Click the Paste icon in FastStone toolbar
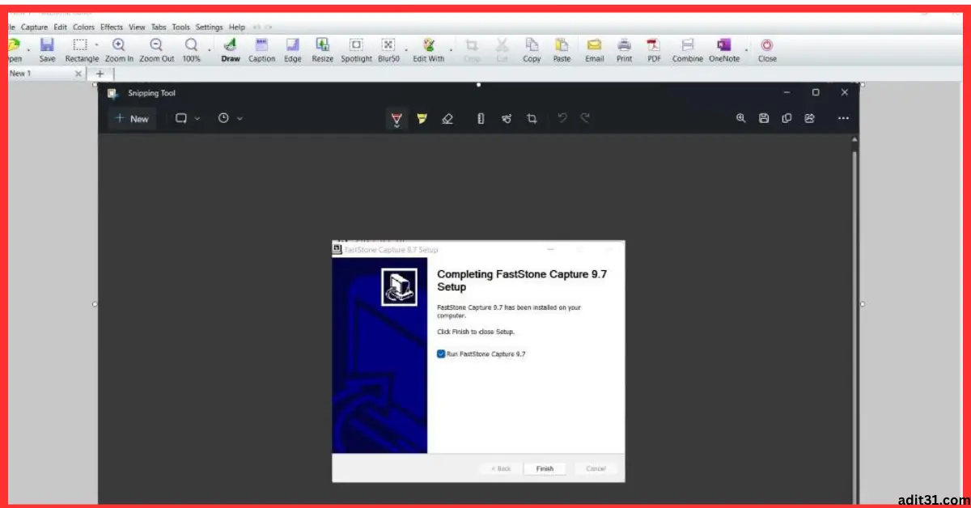The width and height of the screenshot is (971, 508). pos(562,45)
